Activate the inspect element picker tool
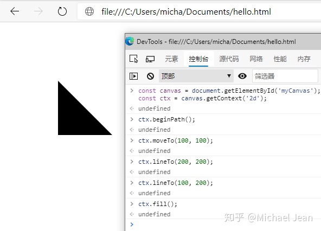The height and width of the screenshot is (231, 321). point(134,59)
